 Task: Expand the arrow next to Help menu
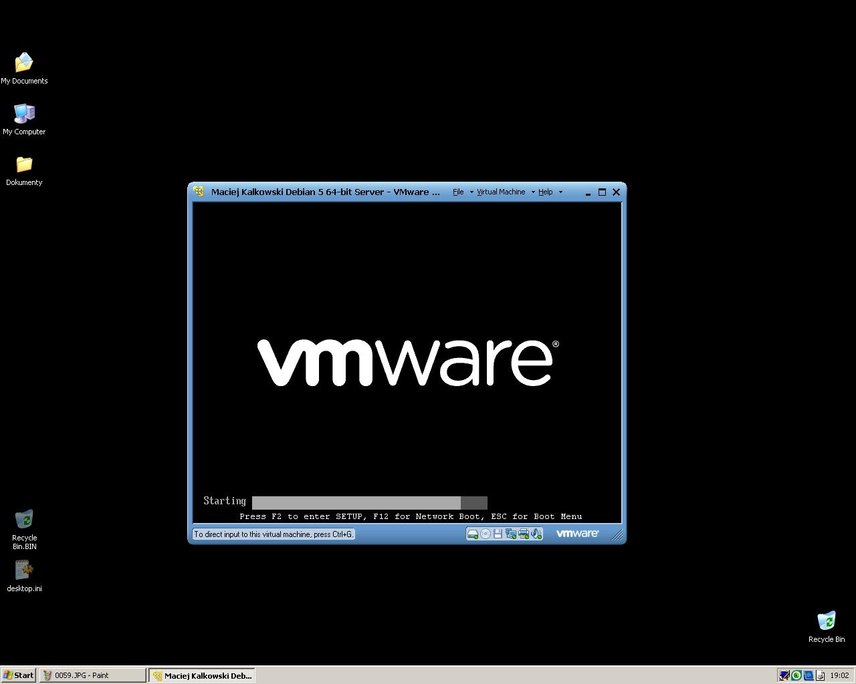tap(560, 192)
